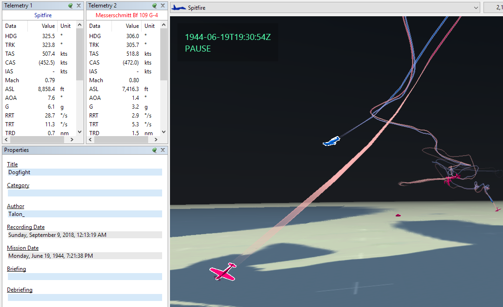Select the TRT 5.3 row in Telemetry 2
503x307 pixels.
click(x=124, y=124)
